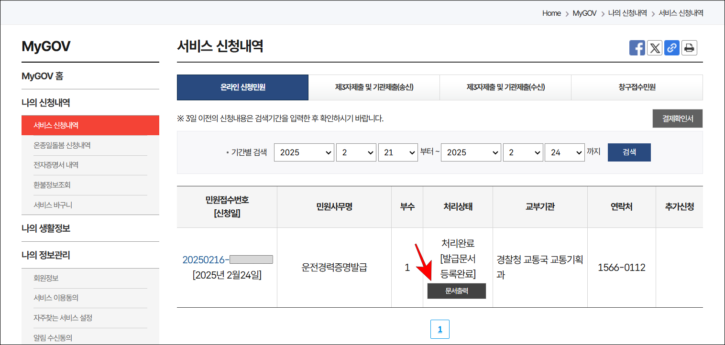Open the 제3자제출 및 기관제출(송신) tab
The width and height of the screenshot is (725, 345).
tap(374, 87)
